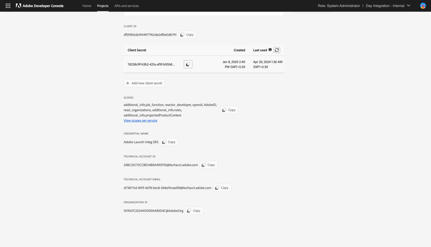The image size is (431, 247).
Task: Copy the Technical Account ID
Action: click(209, 165)
